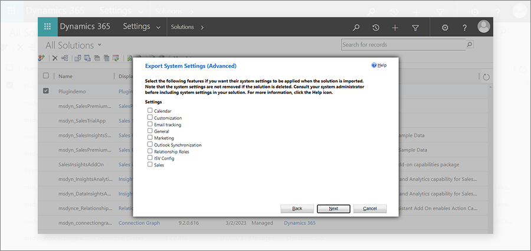The height and width of the screenshot is (251, 531).
Task: Click version 9.2.0.616 cell
Action: tap(189, 223)
